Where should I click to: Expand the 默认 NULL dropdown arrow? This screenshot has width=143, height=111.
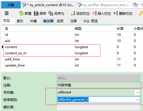138,78
